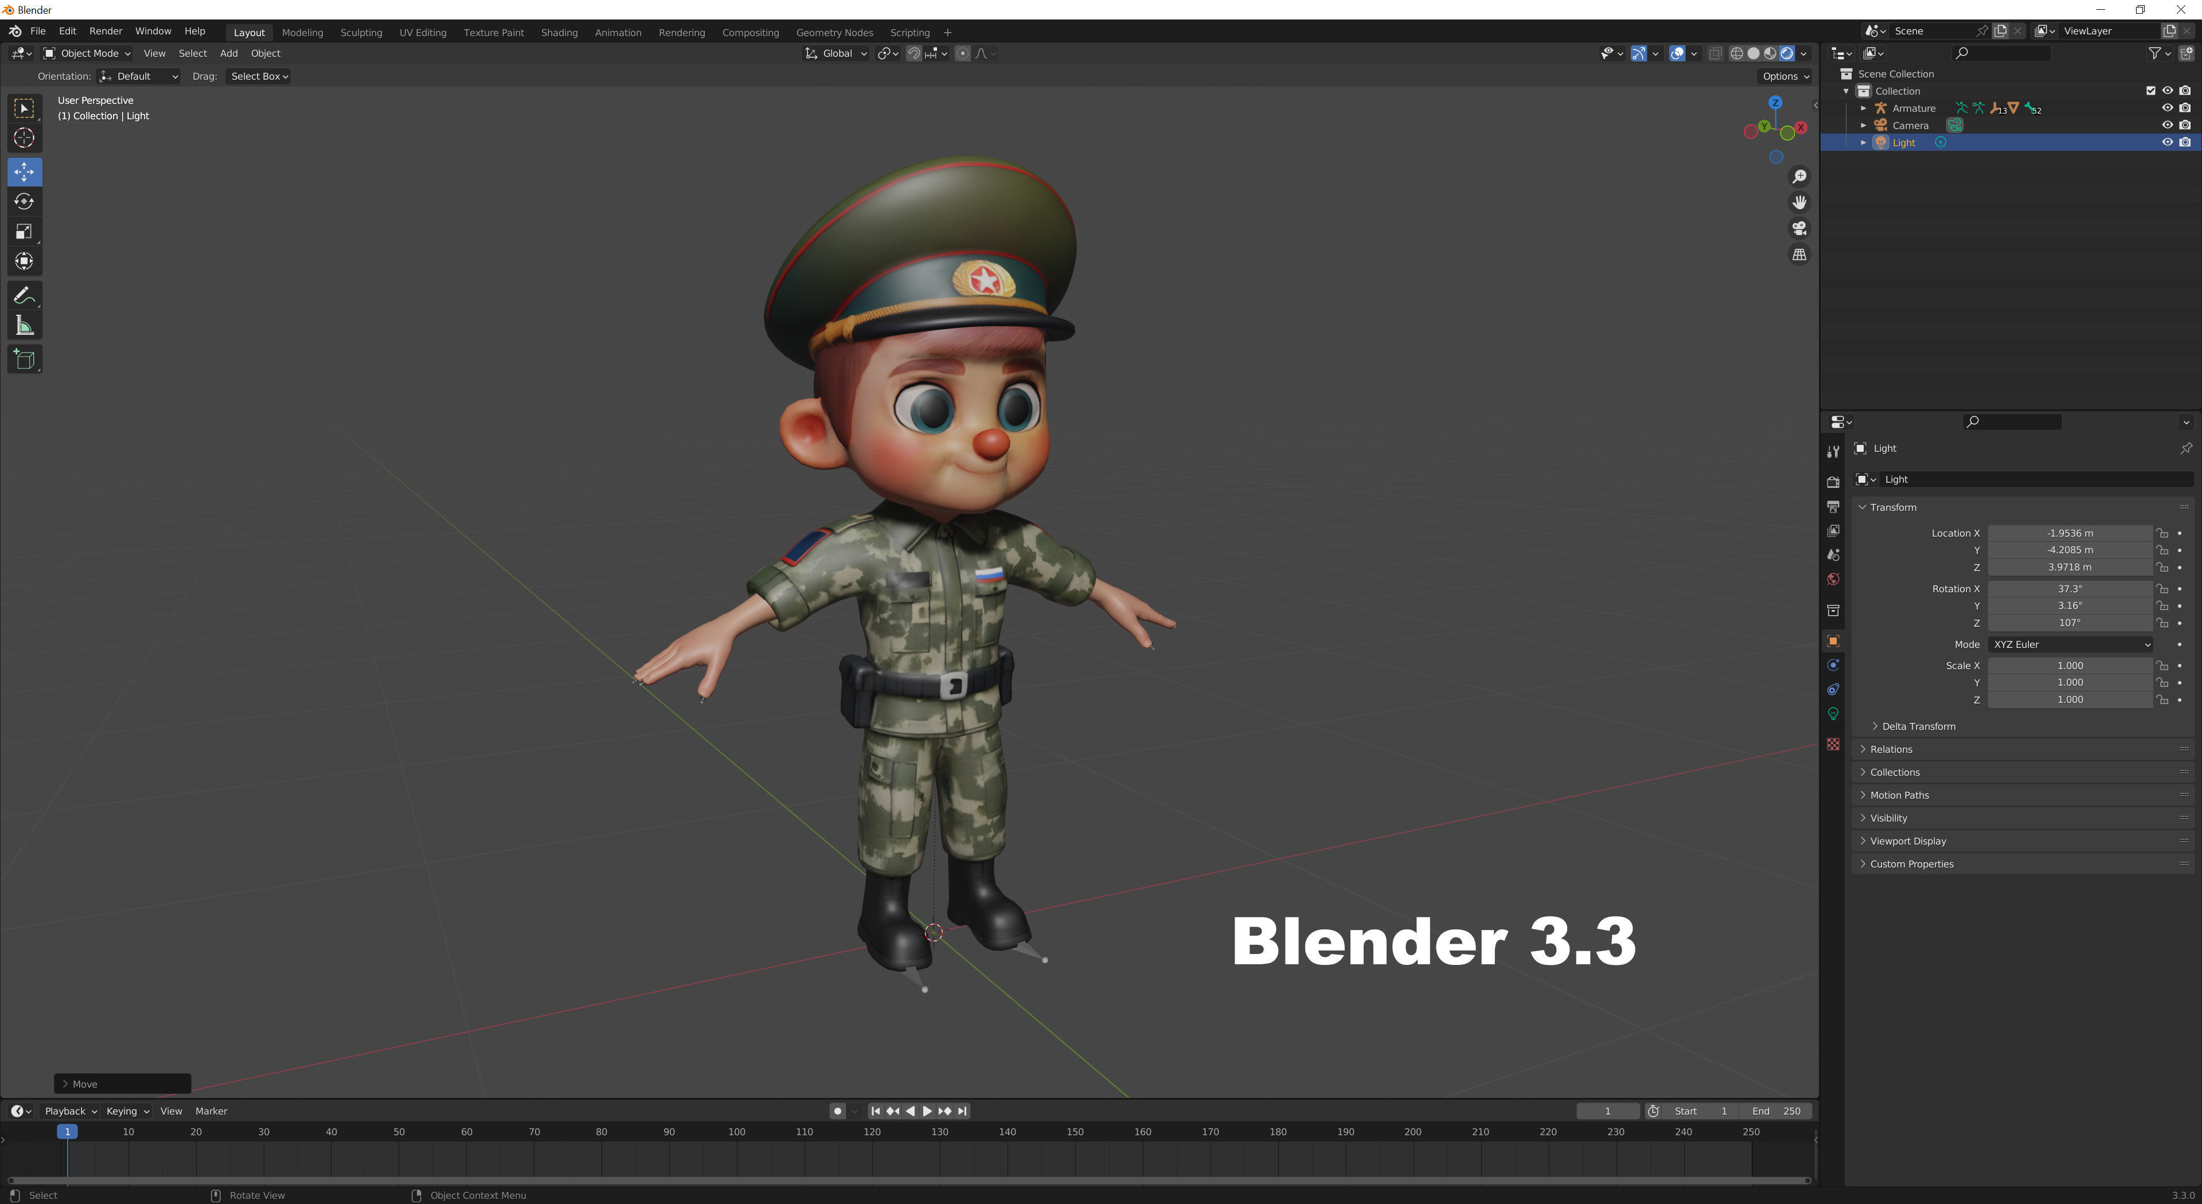The height and width of the screenshot is (1204, 2202).
Task: Activate the 3D Cursor tool
Action: [x=24, y=138]
